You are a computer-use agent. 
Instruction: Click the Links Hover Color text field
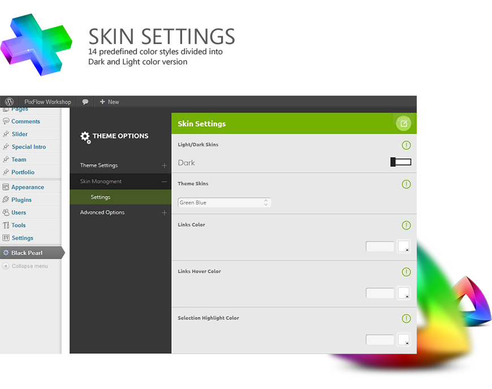379,293
